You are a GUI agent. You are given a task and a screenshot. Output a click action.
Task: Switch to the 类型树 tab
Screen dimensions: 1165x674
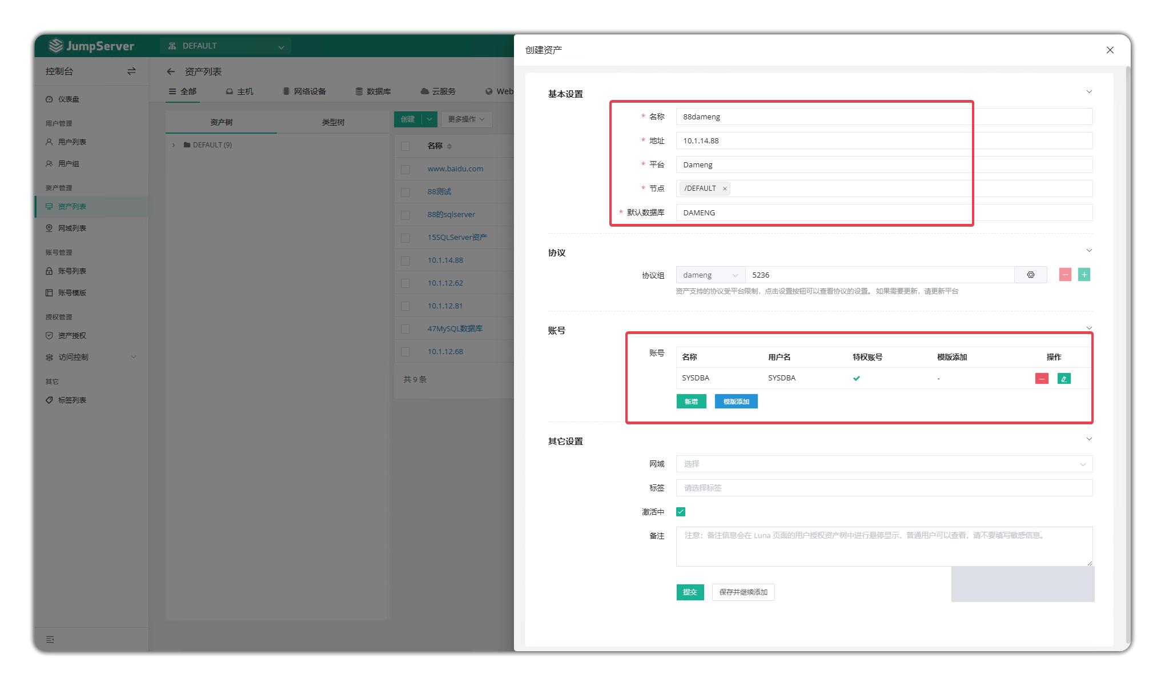coord(333,122)
